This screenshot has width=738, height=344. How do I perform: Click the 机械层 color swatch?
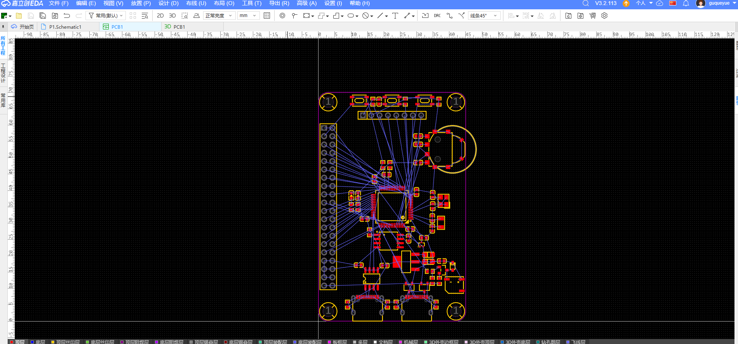[x=400, y=342]
